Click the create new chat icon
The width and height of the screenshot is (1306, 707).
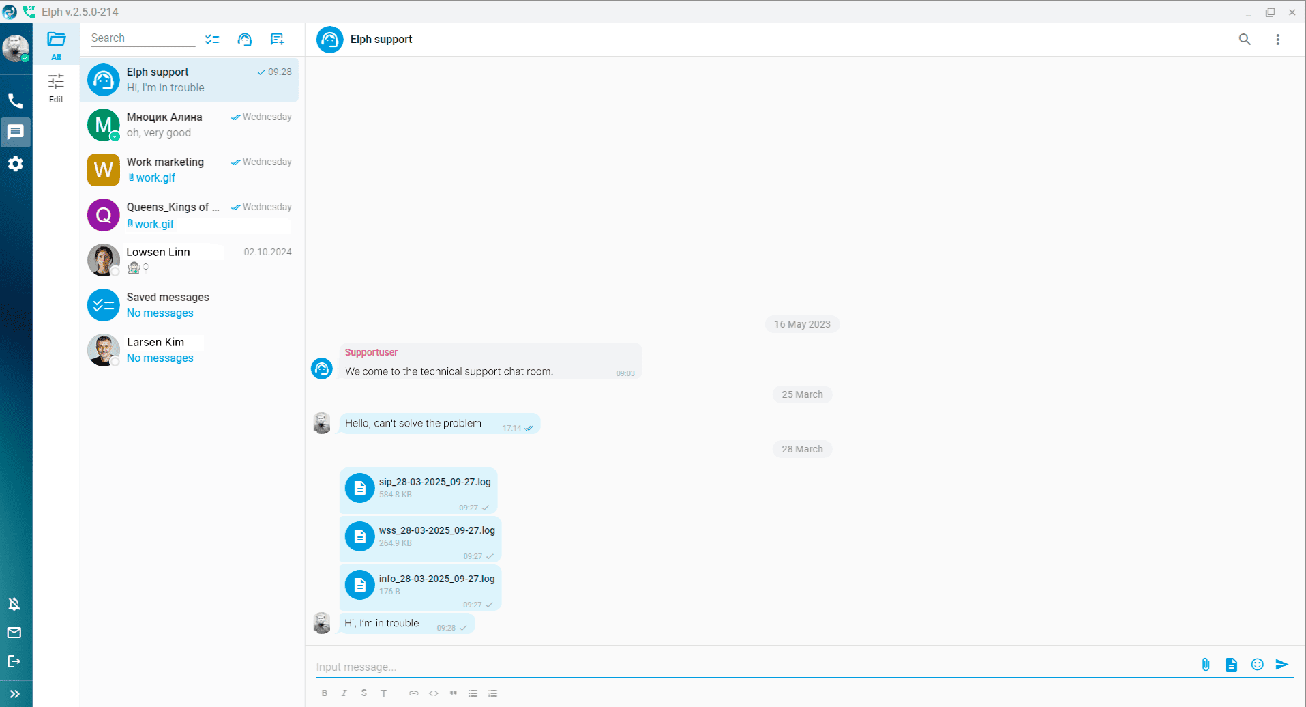(x=277, y=39)
